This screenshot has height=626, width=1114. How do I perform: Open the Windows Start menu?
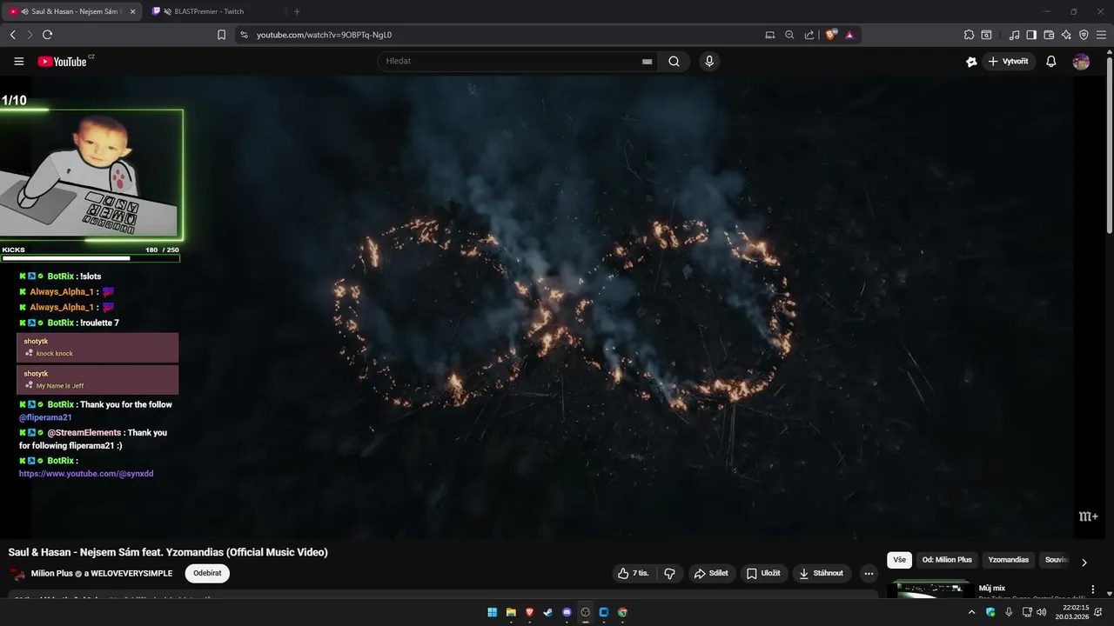point(493,612)
